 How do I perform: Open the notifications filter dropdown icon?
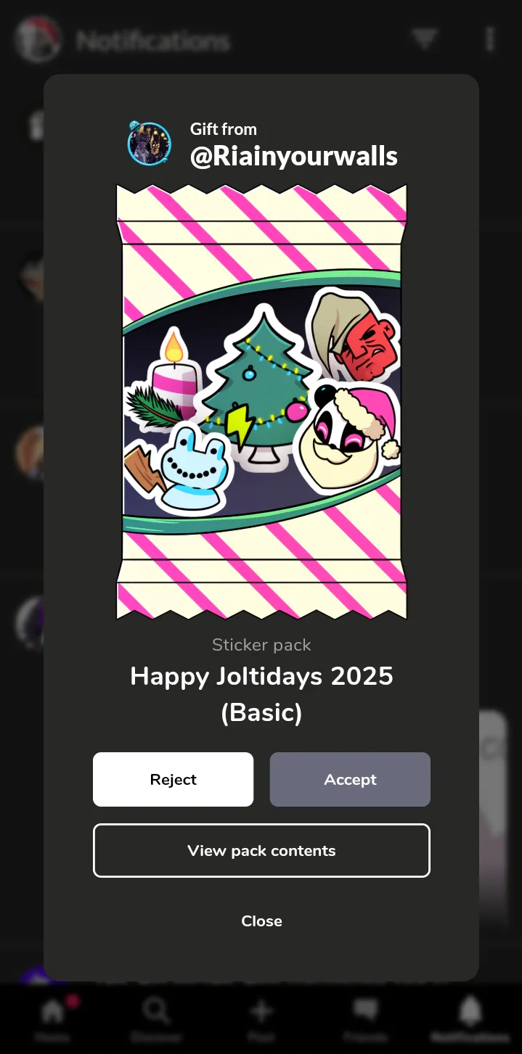click(x=425, y=39)
